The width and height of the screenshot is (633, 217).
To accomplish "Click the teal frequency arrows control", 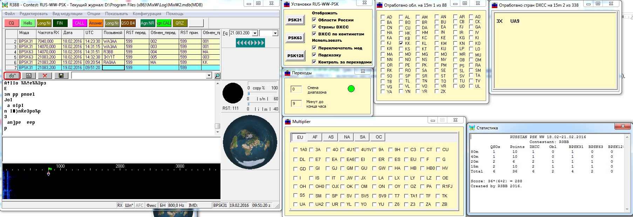I will point(250,43).
